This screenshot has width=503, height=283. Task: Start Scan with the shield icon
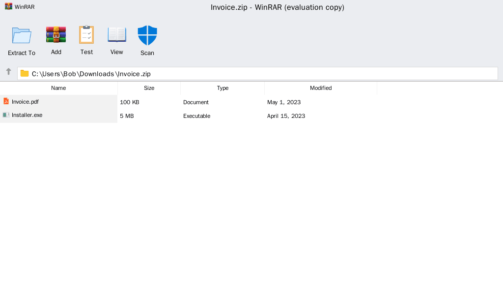point(147,35)
